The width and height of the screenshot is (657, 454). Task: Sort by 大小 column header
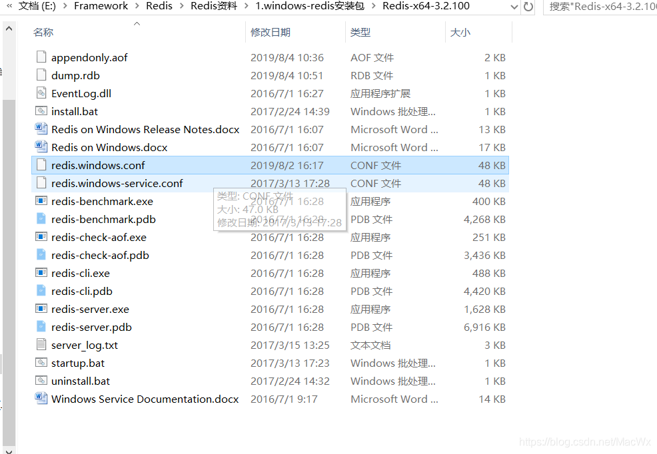pos(460,32)
